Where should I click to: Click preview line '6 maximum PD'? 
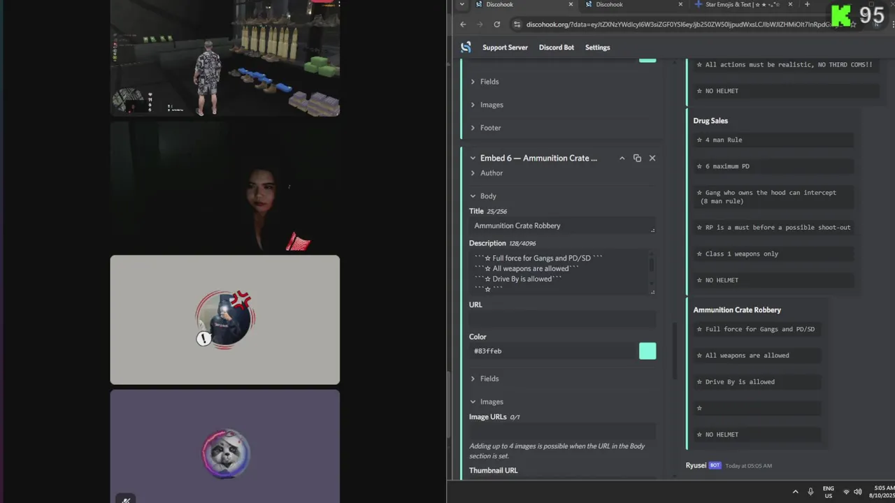(x=727, y=166)
